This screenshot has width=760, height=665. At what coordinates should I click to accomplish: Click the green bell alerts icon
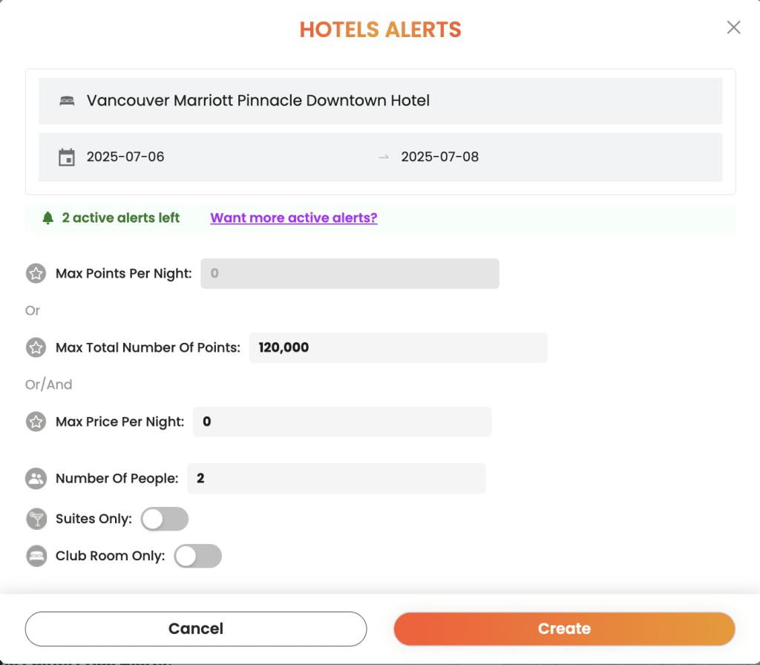click(48, 218)
